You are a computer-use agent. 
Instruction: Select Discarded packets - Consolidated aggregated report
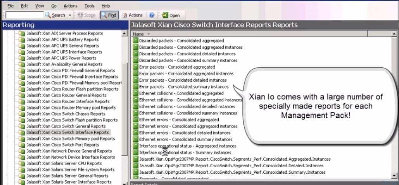(x=181, y=41)
